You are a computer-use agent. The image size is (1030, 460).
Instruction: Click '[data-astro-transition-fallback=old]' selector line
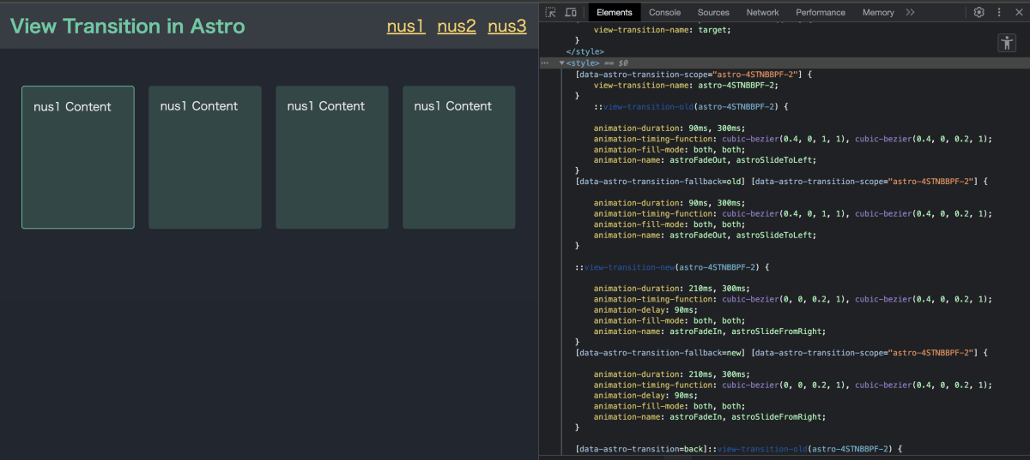pos(782,182)
